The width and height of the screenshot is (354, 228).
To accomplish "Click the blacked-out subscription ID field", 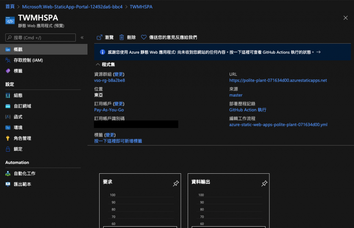I will click(136, 124).
